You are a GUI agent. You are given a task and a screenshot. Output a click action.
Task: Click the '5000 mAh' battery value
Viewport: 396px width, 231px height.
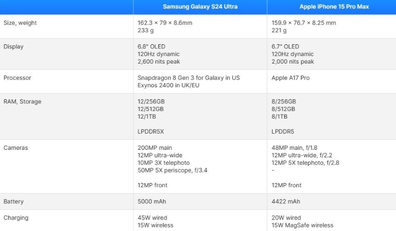152,202
